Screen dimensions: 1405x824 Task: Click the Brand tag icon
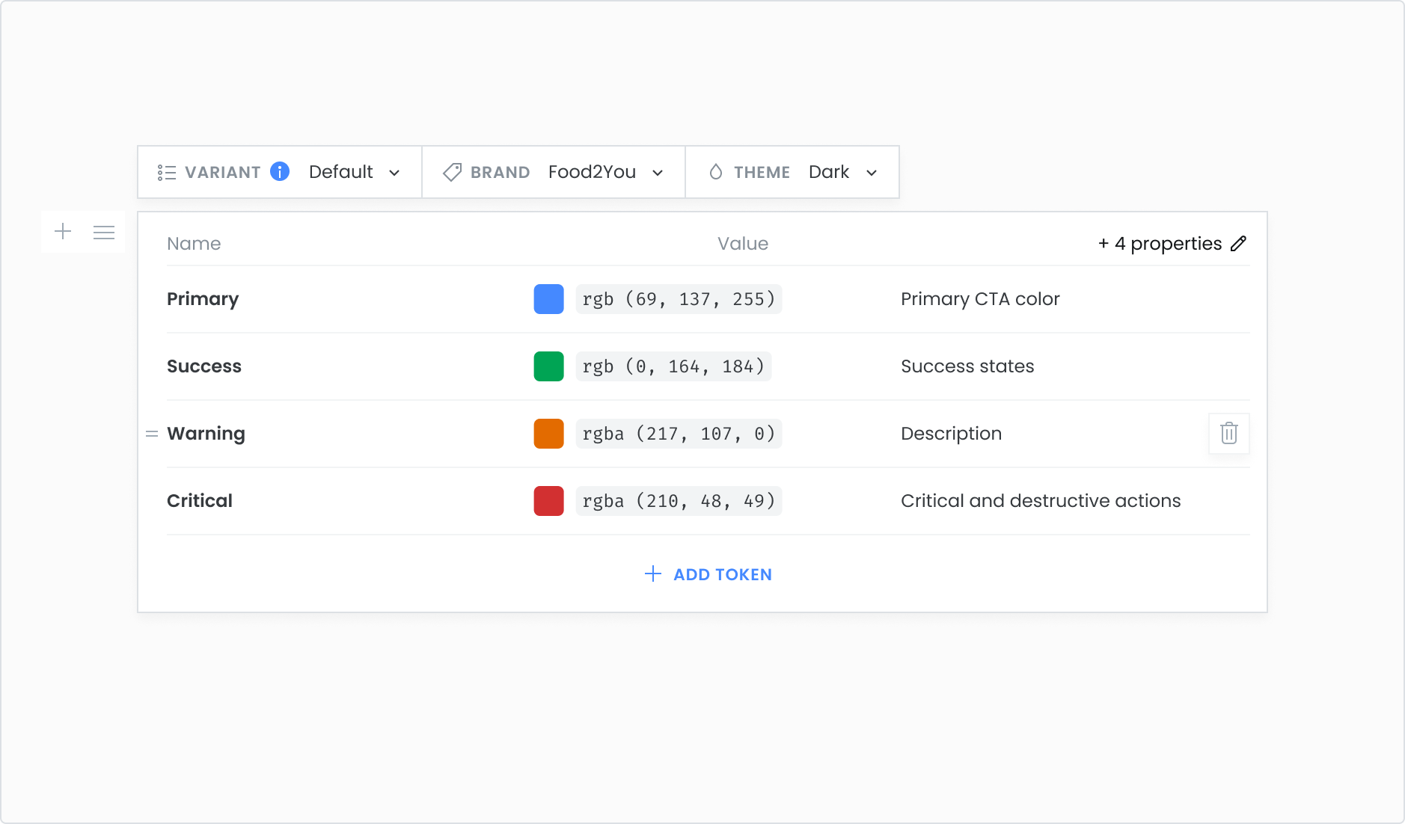452,173
